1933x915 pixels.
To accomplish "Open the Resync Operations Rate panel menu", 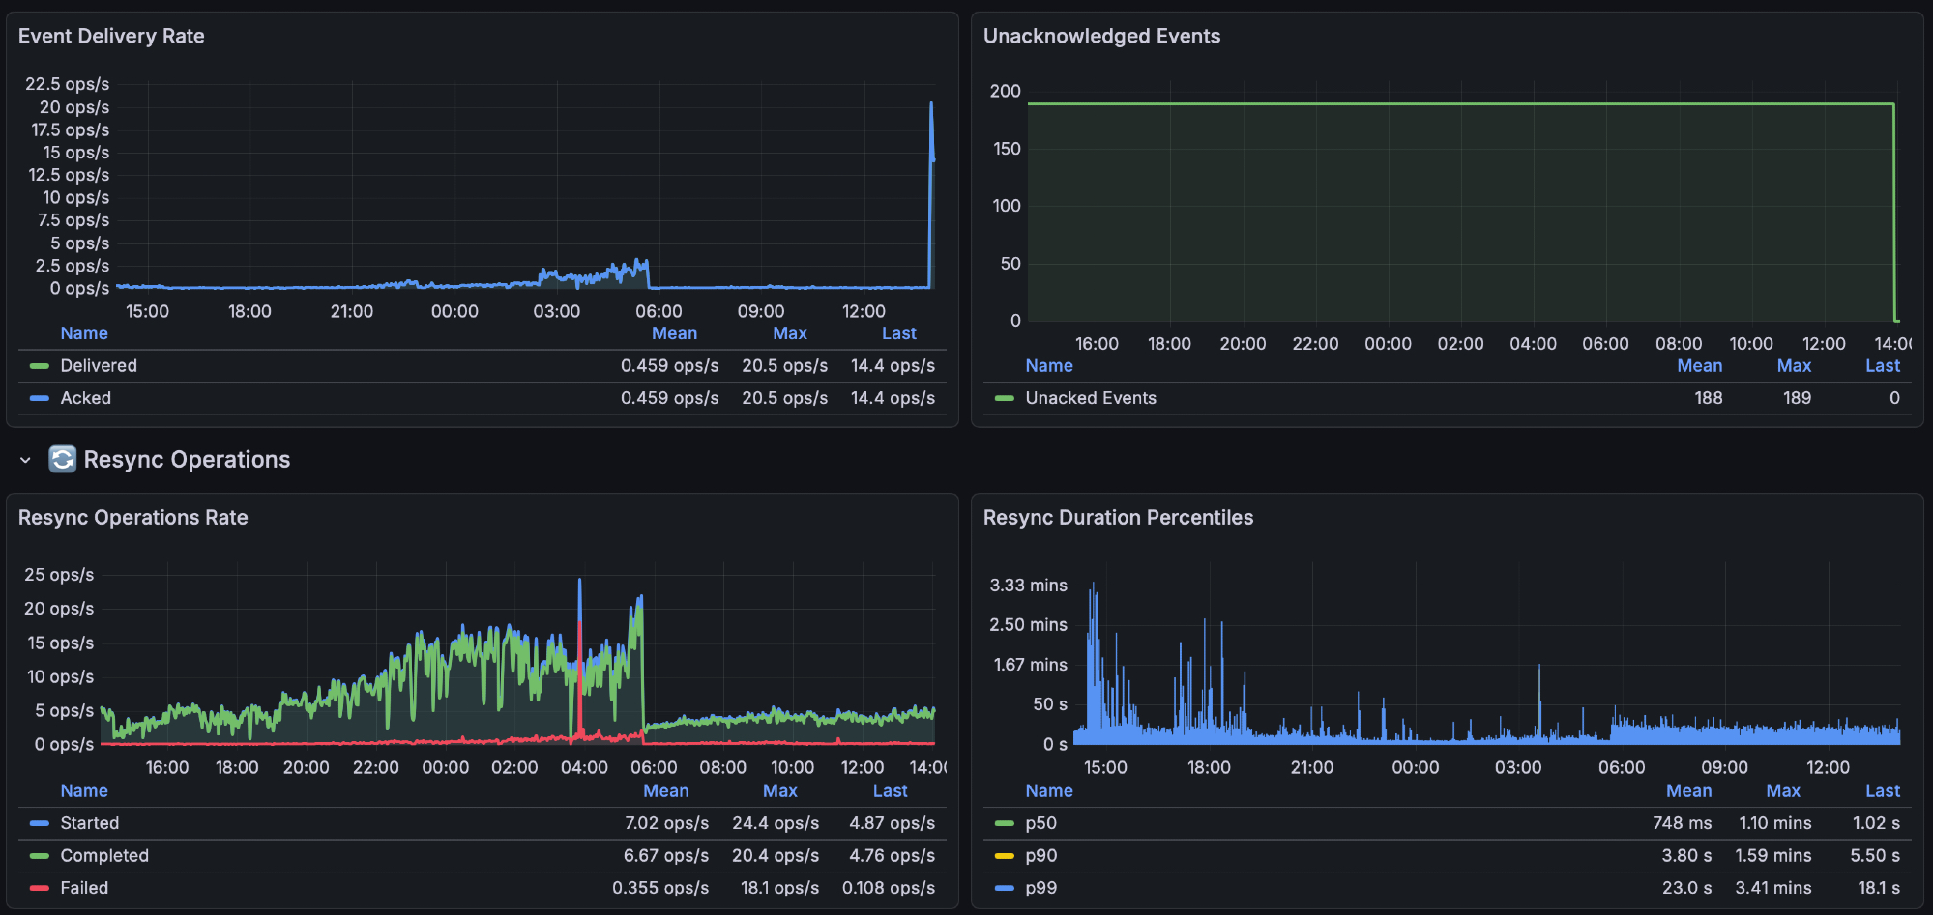I will tap(132, 518).
